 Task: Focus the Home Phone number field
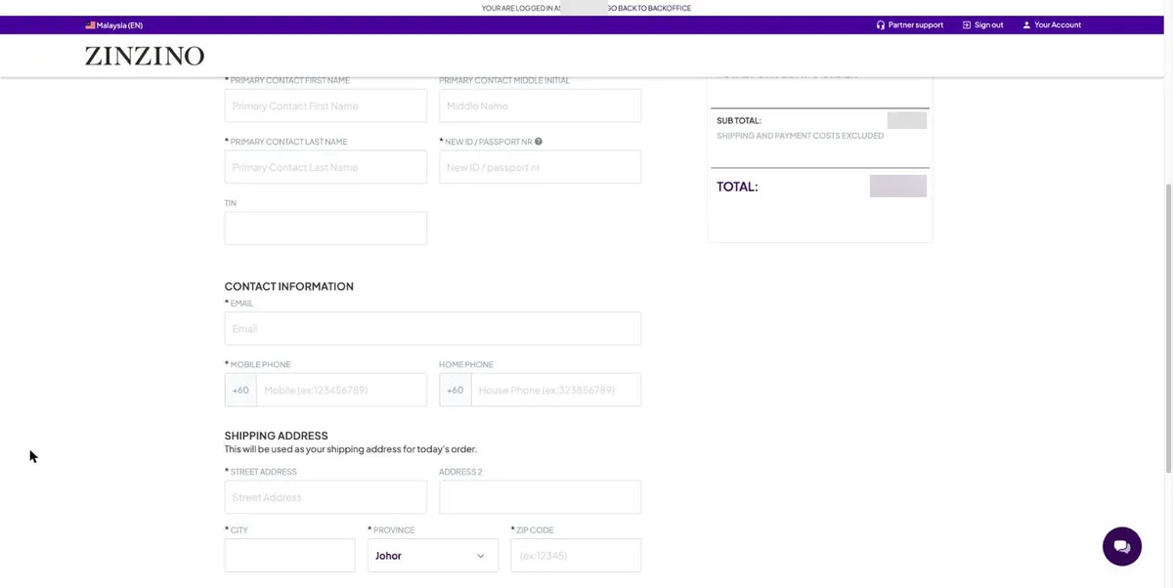click(x=556, y=390)
